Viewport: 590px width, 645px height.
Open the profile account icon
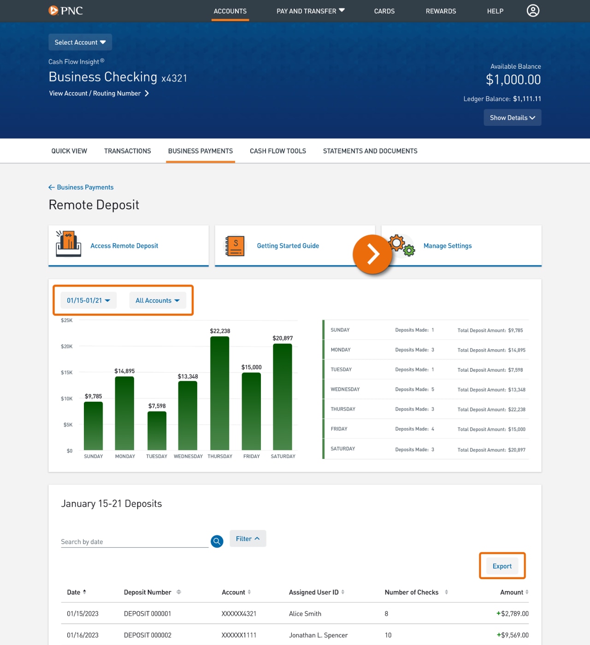(x=533, y=11)
